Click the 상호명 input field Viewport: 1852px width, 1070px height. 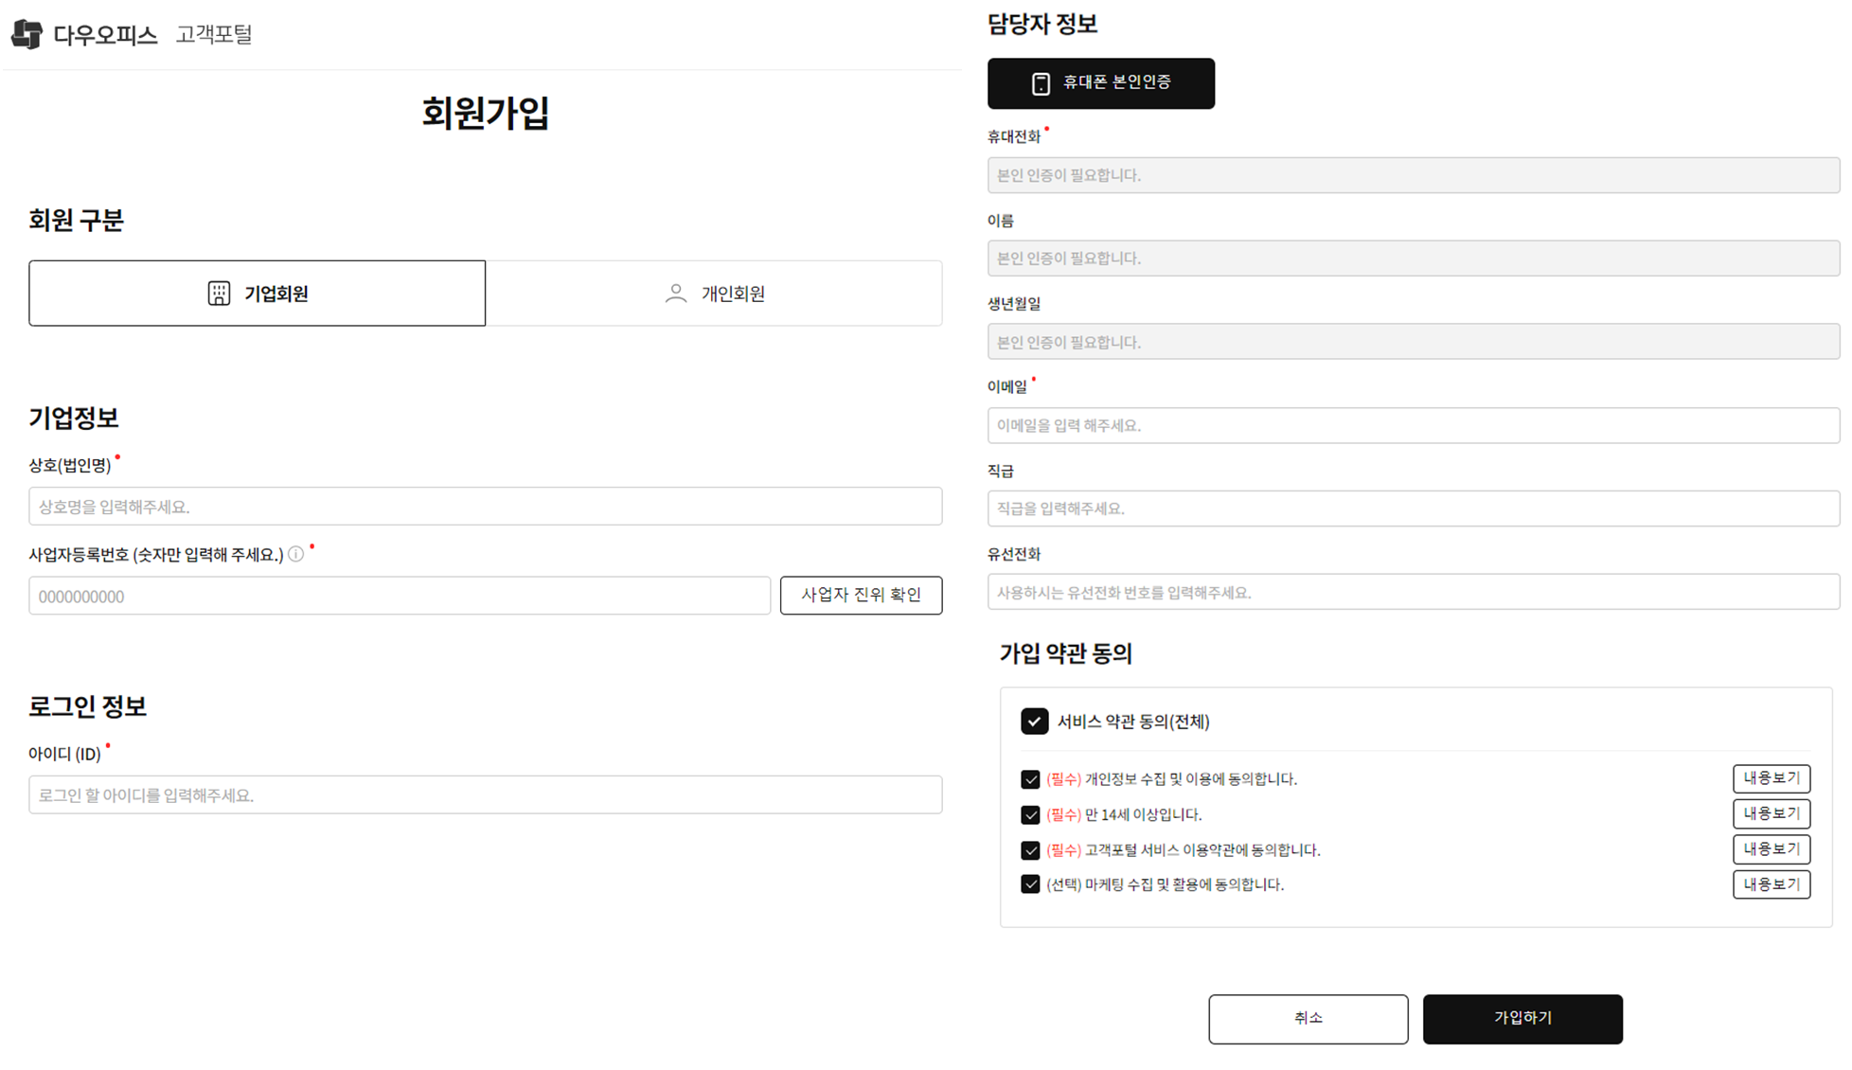[x=485, y=507]
